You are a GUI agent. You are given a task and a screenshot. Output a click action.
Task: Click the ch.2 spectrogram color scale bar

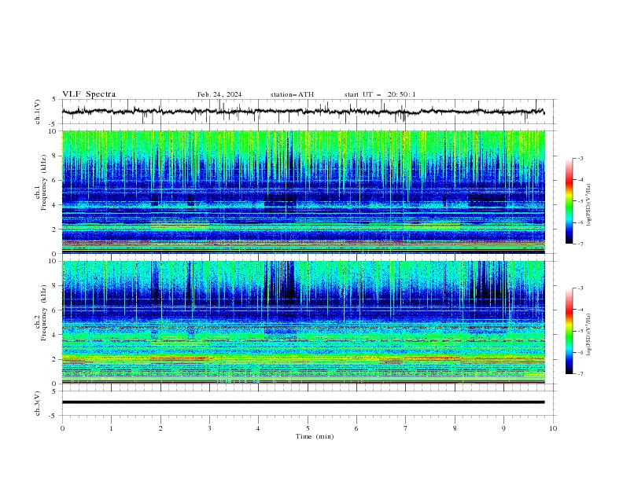[x=570, y=331]
